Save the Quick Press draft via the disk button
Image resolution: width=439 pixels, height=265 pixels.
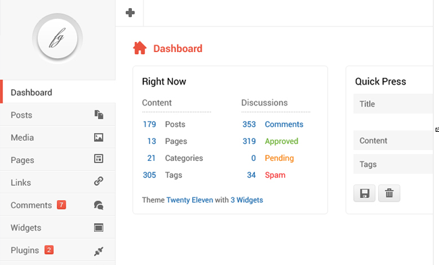(364, 193)
